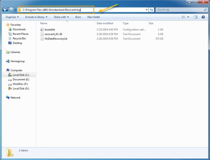The image size is (210, 160).
Task: Open Downloads in the sidebar
Action: pos(19,29)
